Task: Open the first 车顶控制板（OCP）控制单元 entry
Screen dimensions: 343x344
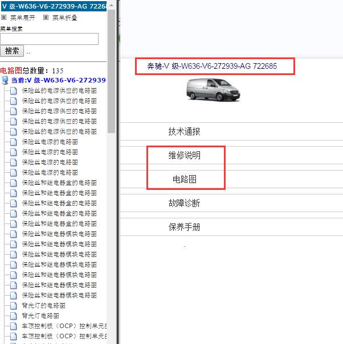Action: point(64,326)
